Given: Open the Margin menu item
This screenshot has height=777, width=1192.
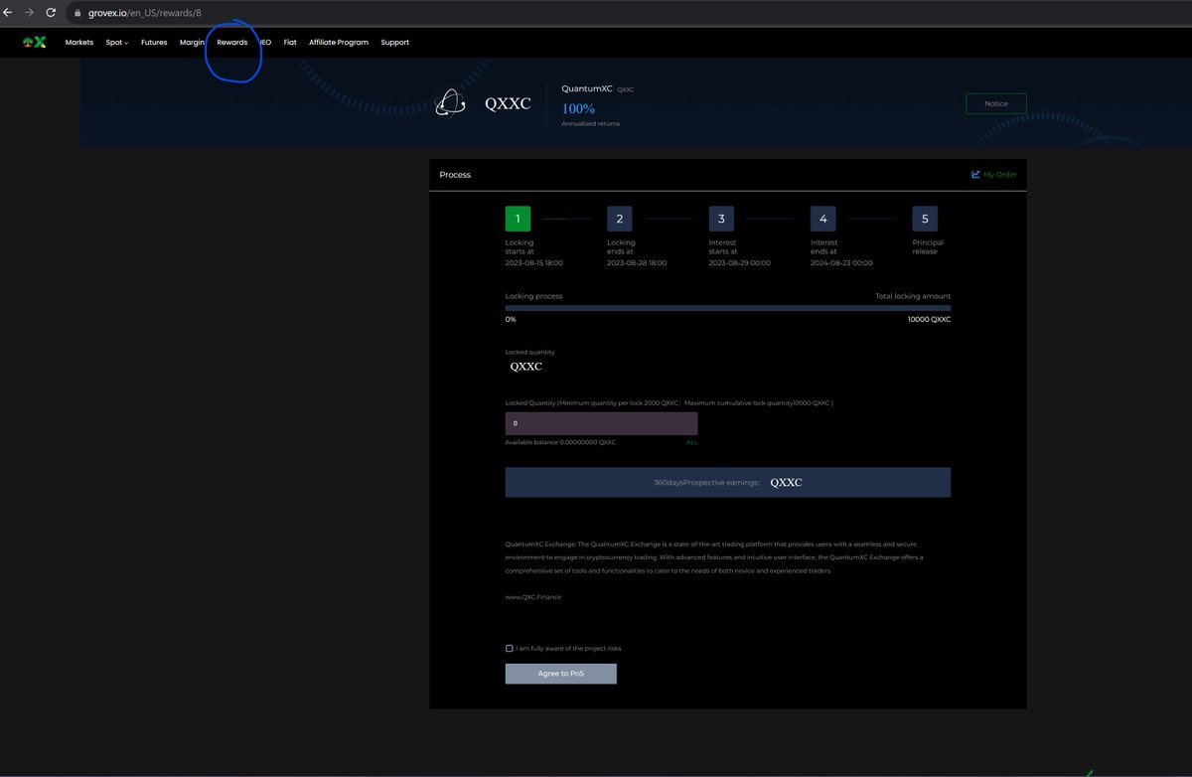Looking at the screenshot, I should click(192, 43).
